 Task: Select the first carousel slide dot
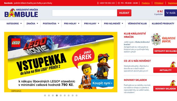(x=45, y=95)
